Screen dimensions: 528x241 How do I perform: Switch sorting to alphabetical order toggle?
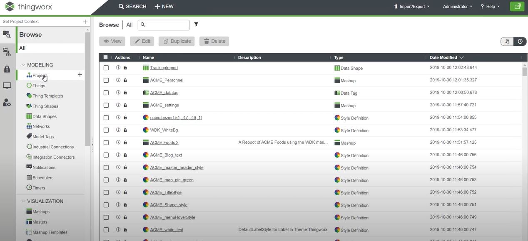[x=507, y=41]
